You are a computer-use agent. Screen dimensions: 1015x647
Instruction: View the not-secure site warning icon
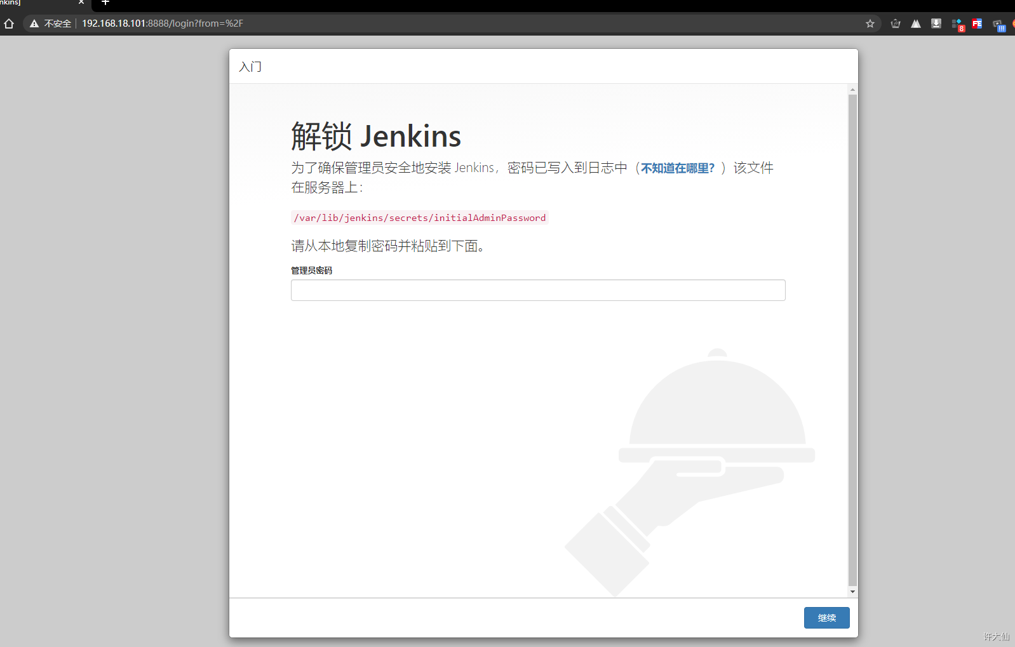point(34,23)
